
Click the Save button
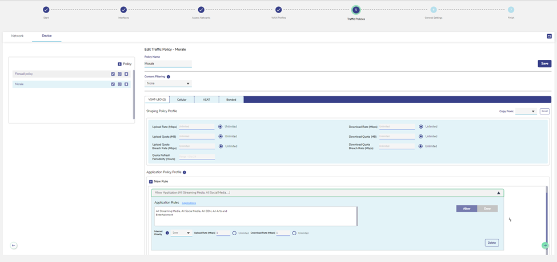544,63
